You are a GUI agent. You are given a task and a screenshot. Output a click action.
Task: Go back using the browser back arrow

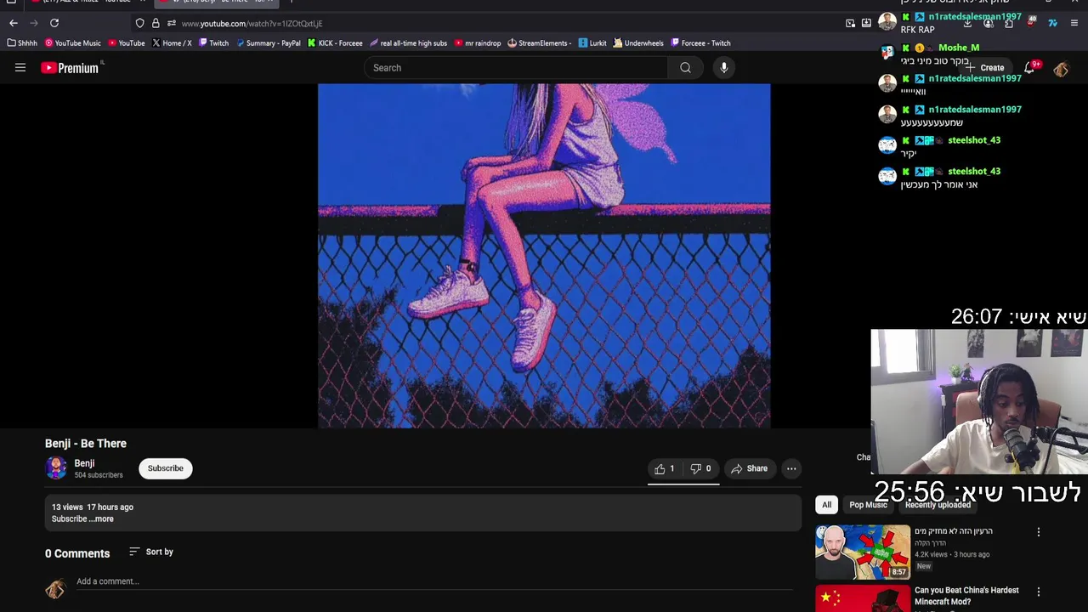tap(13, 23)
